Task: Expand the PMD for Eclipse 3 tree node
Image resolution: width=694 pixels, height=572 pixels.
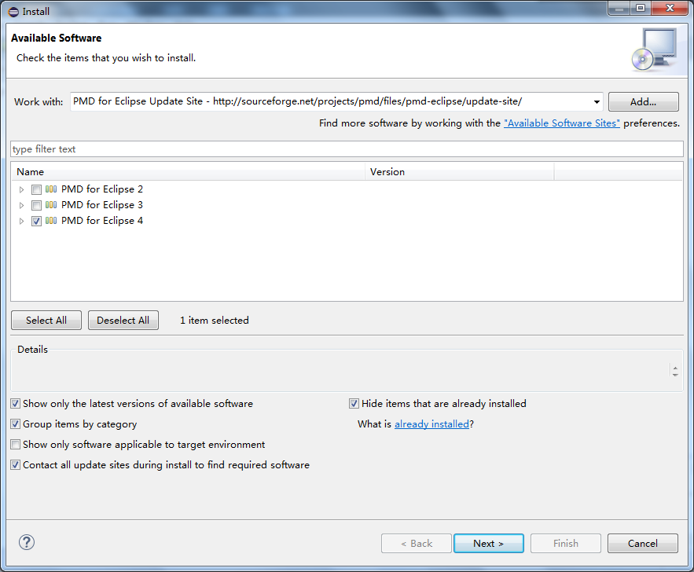Action: [21, 205]
